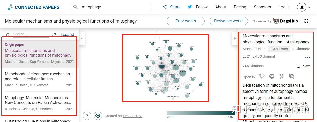This screenshot has height=122, width=317.
Task: Go to the About page
Action: point(221,7)
